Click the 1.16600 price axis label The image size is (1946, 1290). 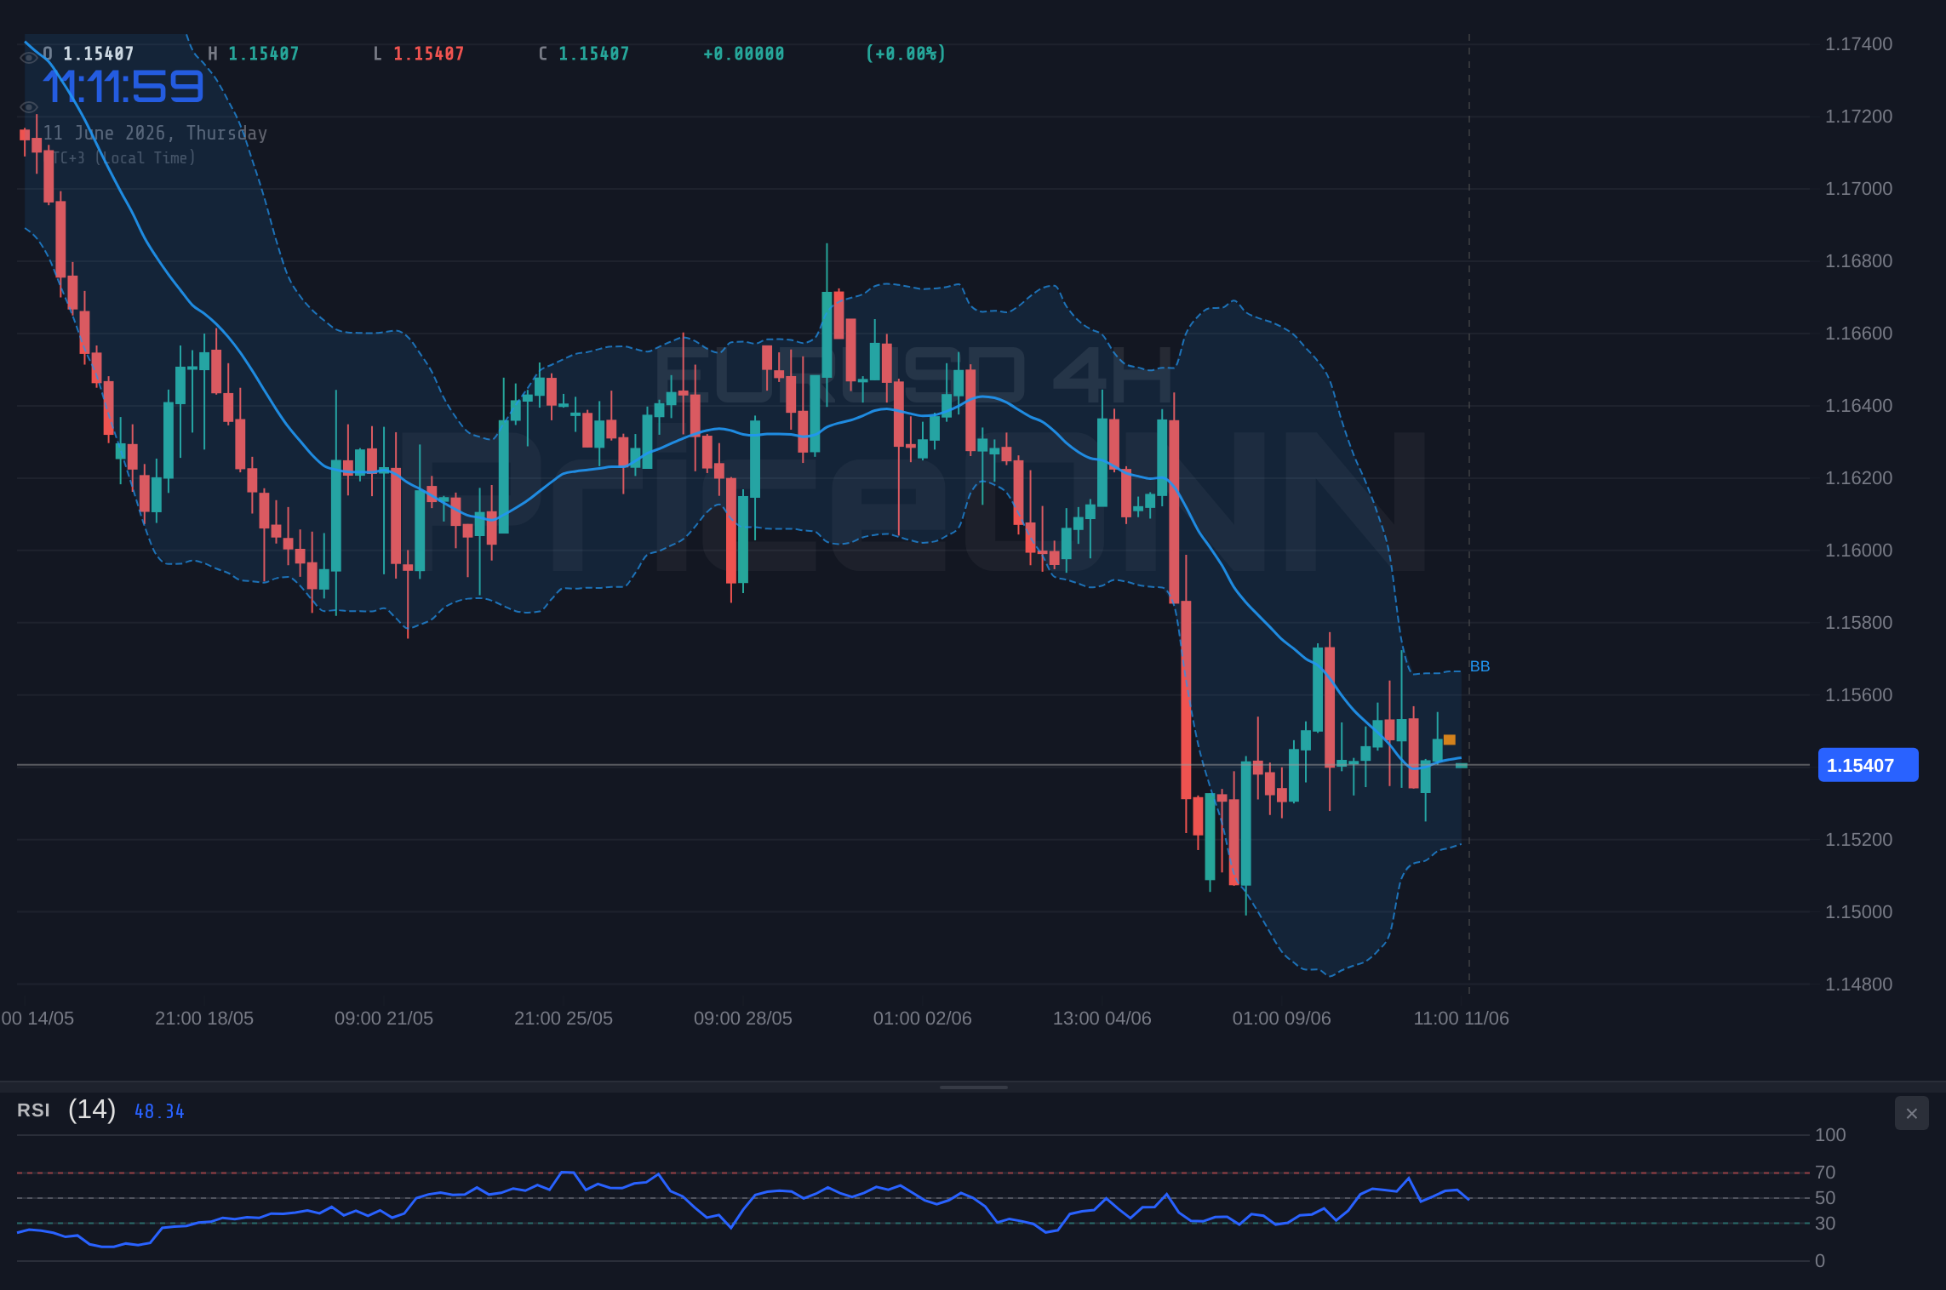[x=1858, y=334]
